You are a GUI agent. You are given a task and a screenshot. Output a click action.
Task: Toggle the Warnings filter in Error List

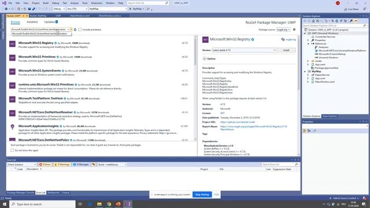click(62, 164)
